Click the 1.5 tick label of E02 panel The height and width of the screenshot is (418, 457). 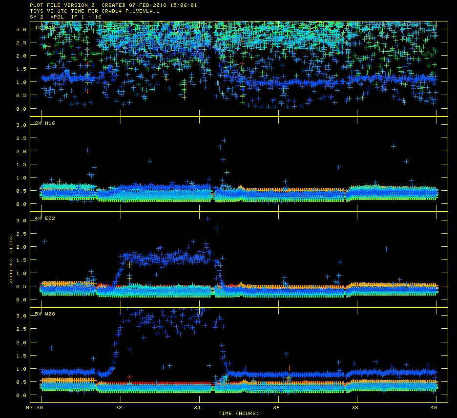coord(21,260)
